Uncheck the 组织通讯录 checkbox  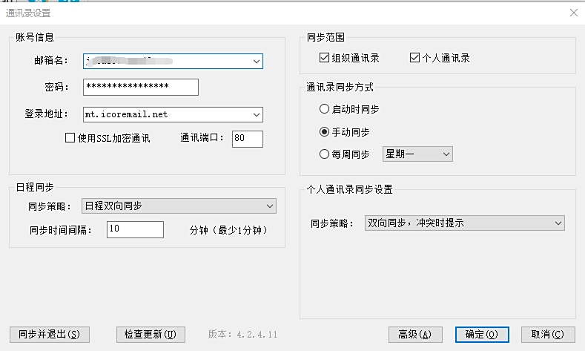coord(324,58)
